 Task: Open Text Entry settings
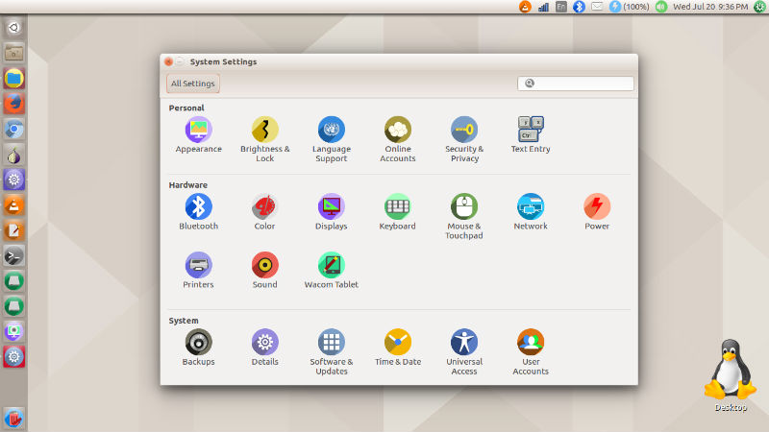pos(531,135)
